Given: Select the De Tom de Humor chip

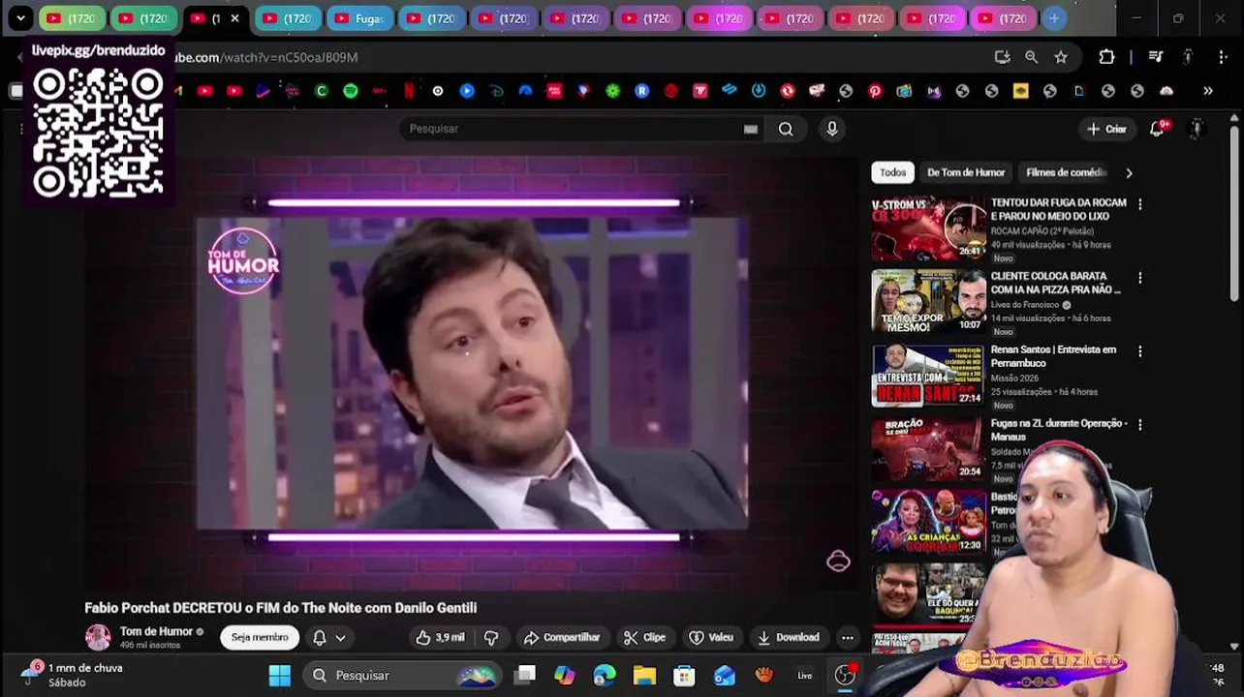Looking at the screenshot, I should point(966,172).
